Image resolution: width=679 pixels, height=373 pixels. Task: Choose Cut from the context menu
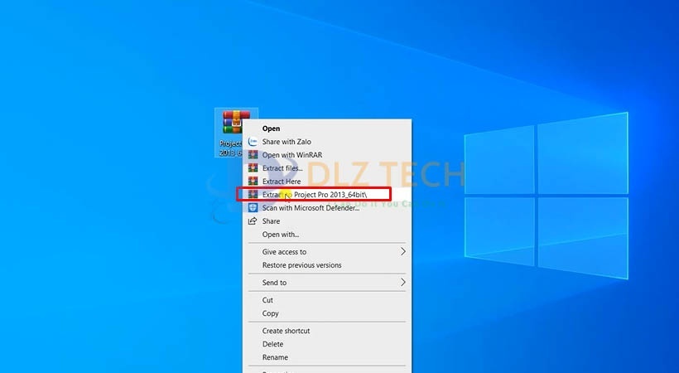click(327, 300)
